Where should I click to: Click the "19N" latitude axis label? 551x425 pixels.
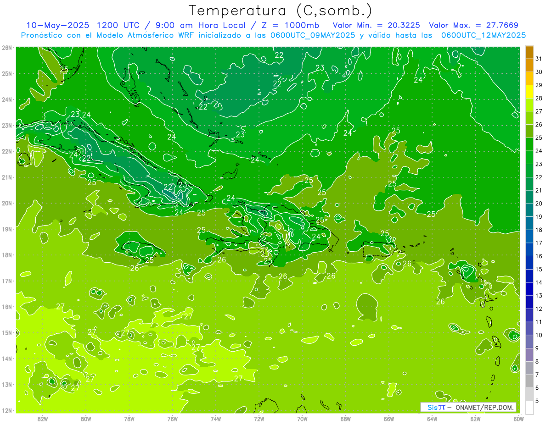click(x=7, y=229)
